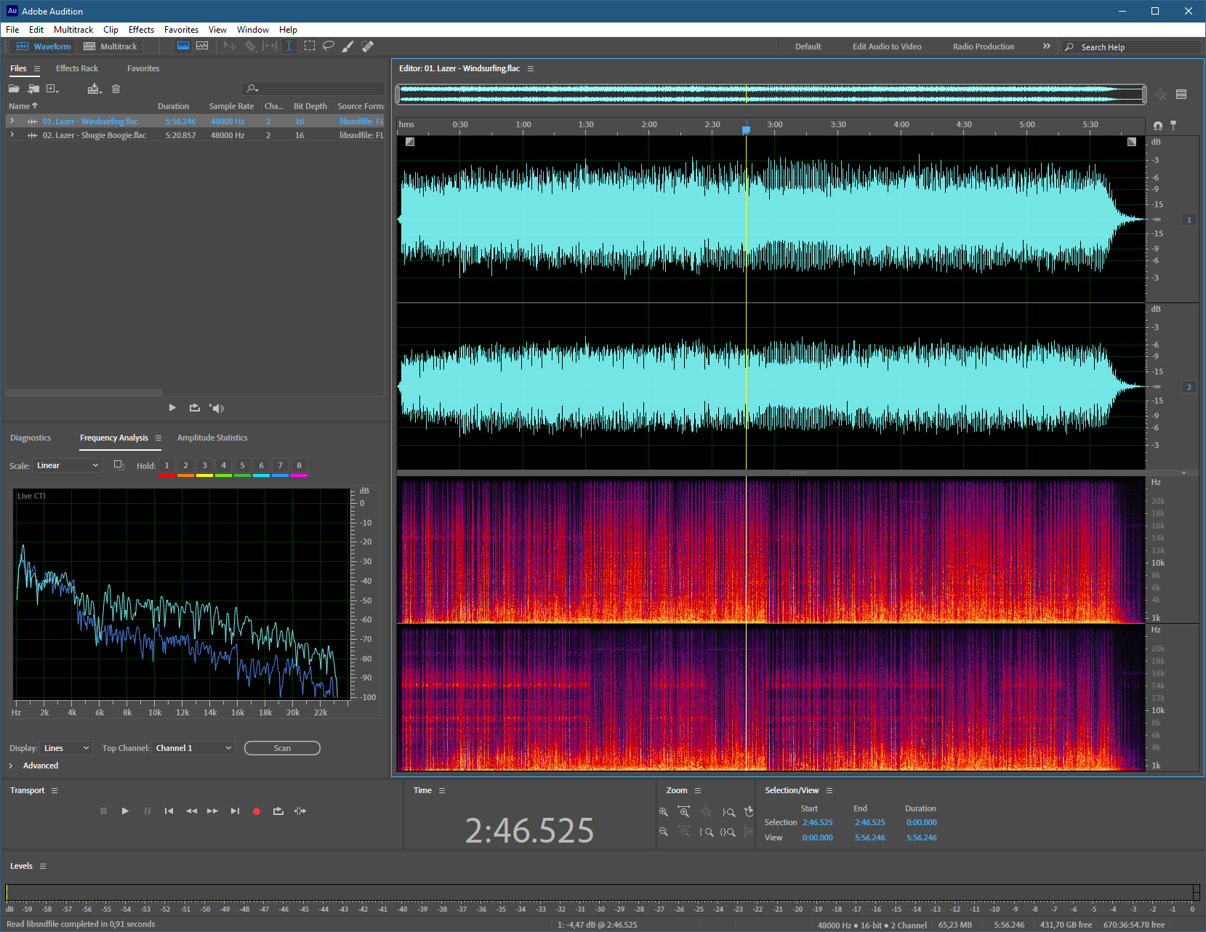Play preview in the Files panel
This screenshot has width=1206, height=932.
(x=172, y=408)
